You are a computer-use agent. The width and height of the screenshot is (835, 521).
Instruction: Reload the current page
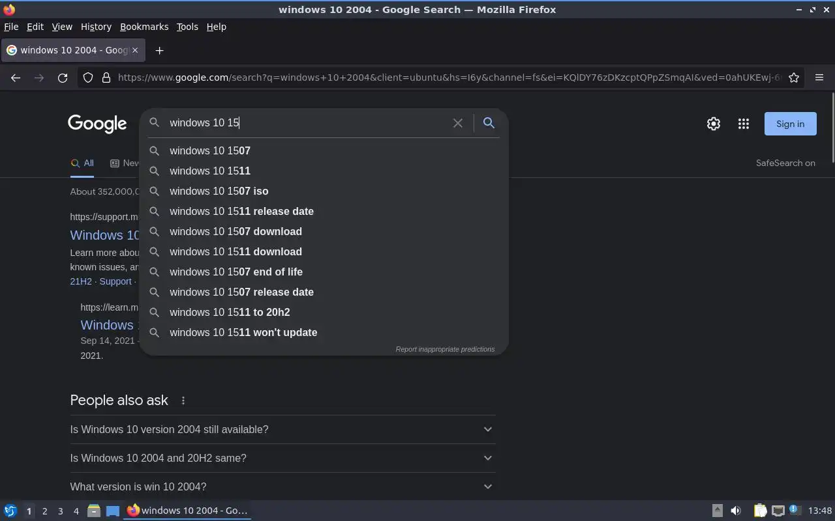63,77
